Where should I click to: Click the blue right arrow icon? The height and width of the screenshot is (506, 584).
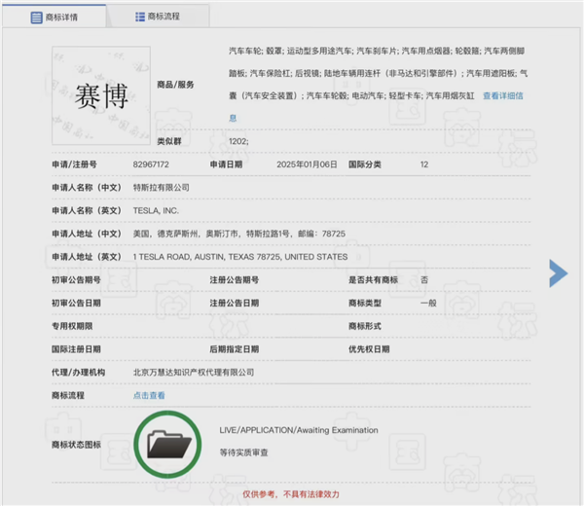[x=558, y=273]
